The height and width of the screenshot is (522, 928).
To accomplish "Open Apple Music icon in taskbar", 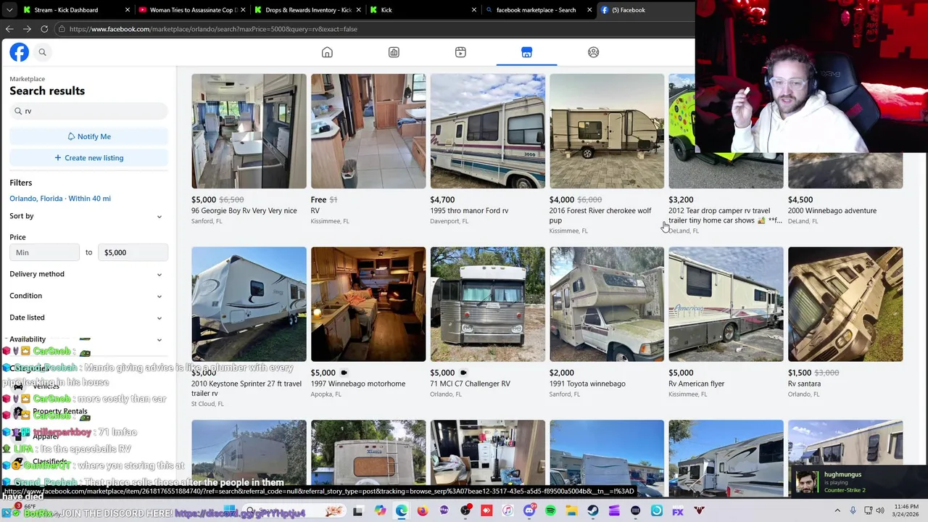I will [507, 511].
